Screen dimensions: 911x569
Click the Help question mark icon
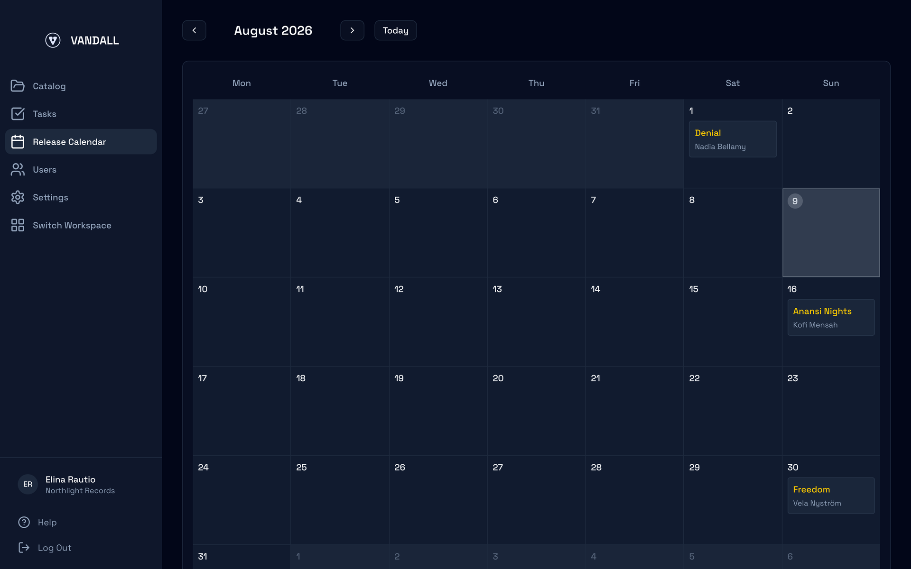click(x=24, y=522)
